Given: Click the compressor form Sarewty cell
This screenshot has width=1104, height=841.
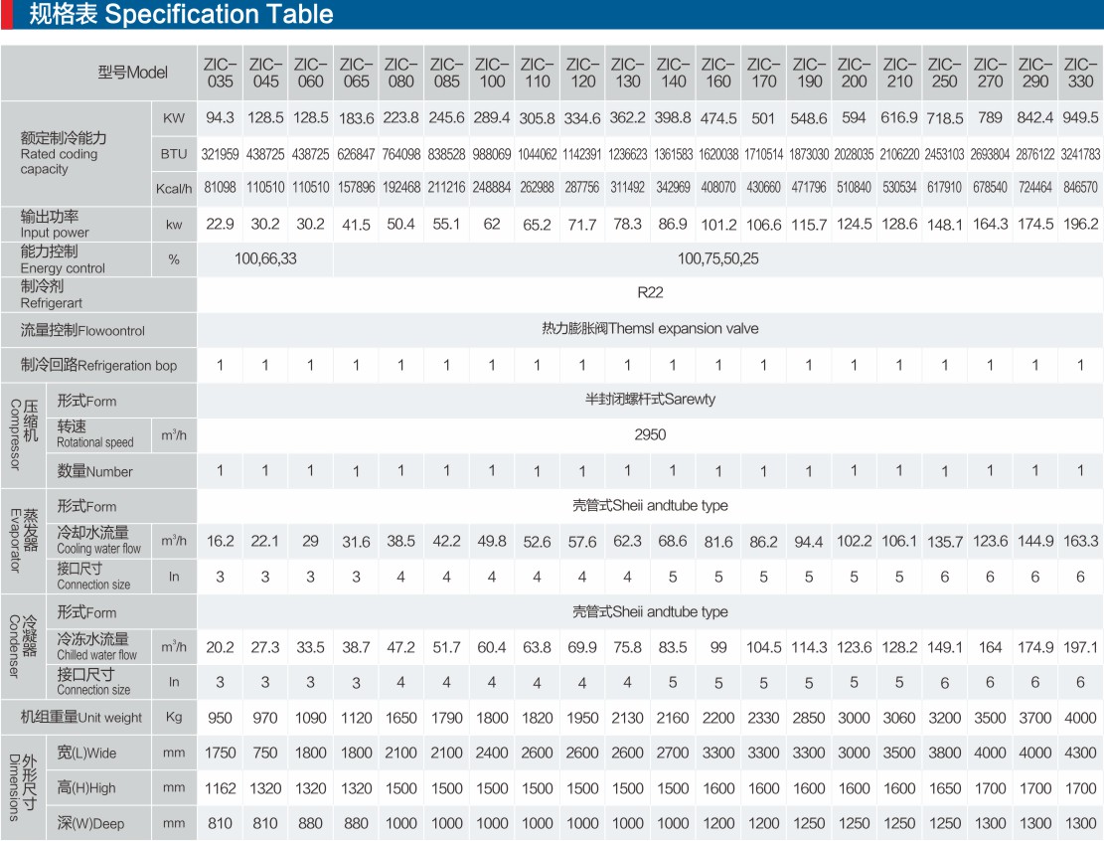Looking at the screenshot, I should pyautogui.click(x=650, y=400).
